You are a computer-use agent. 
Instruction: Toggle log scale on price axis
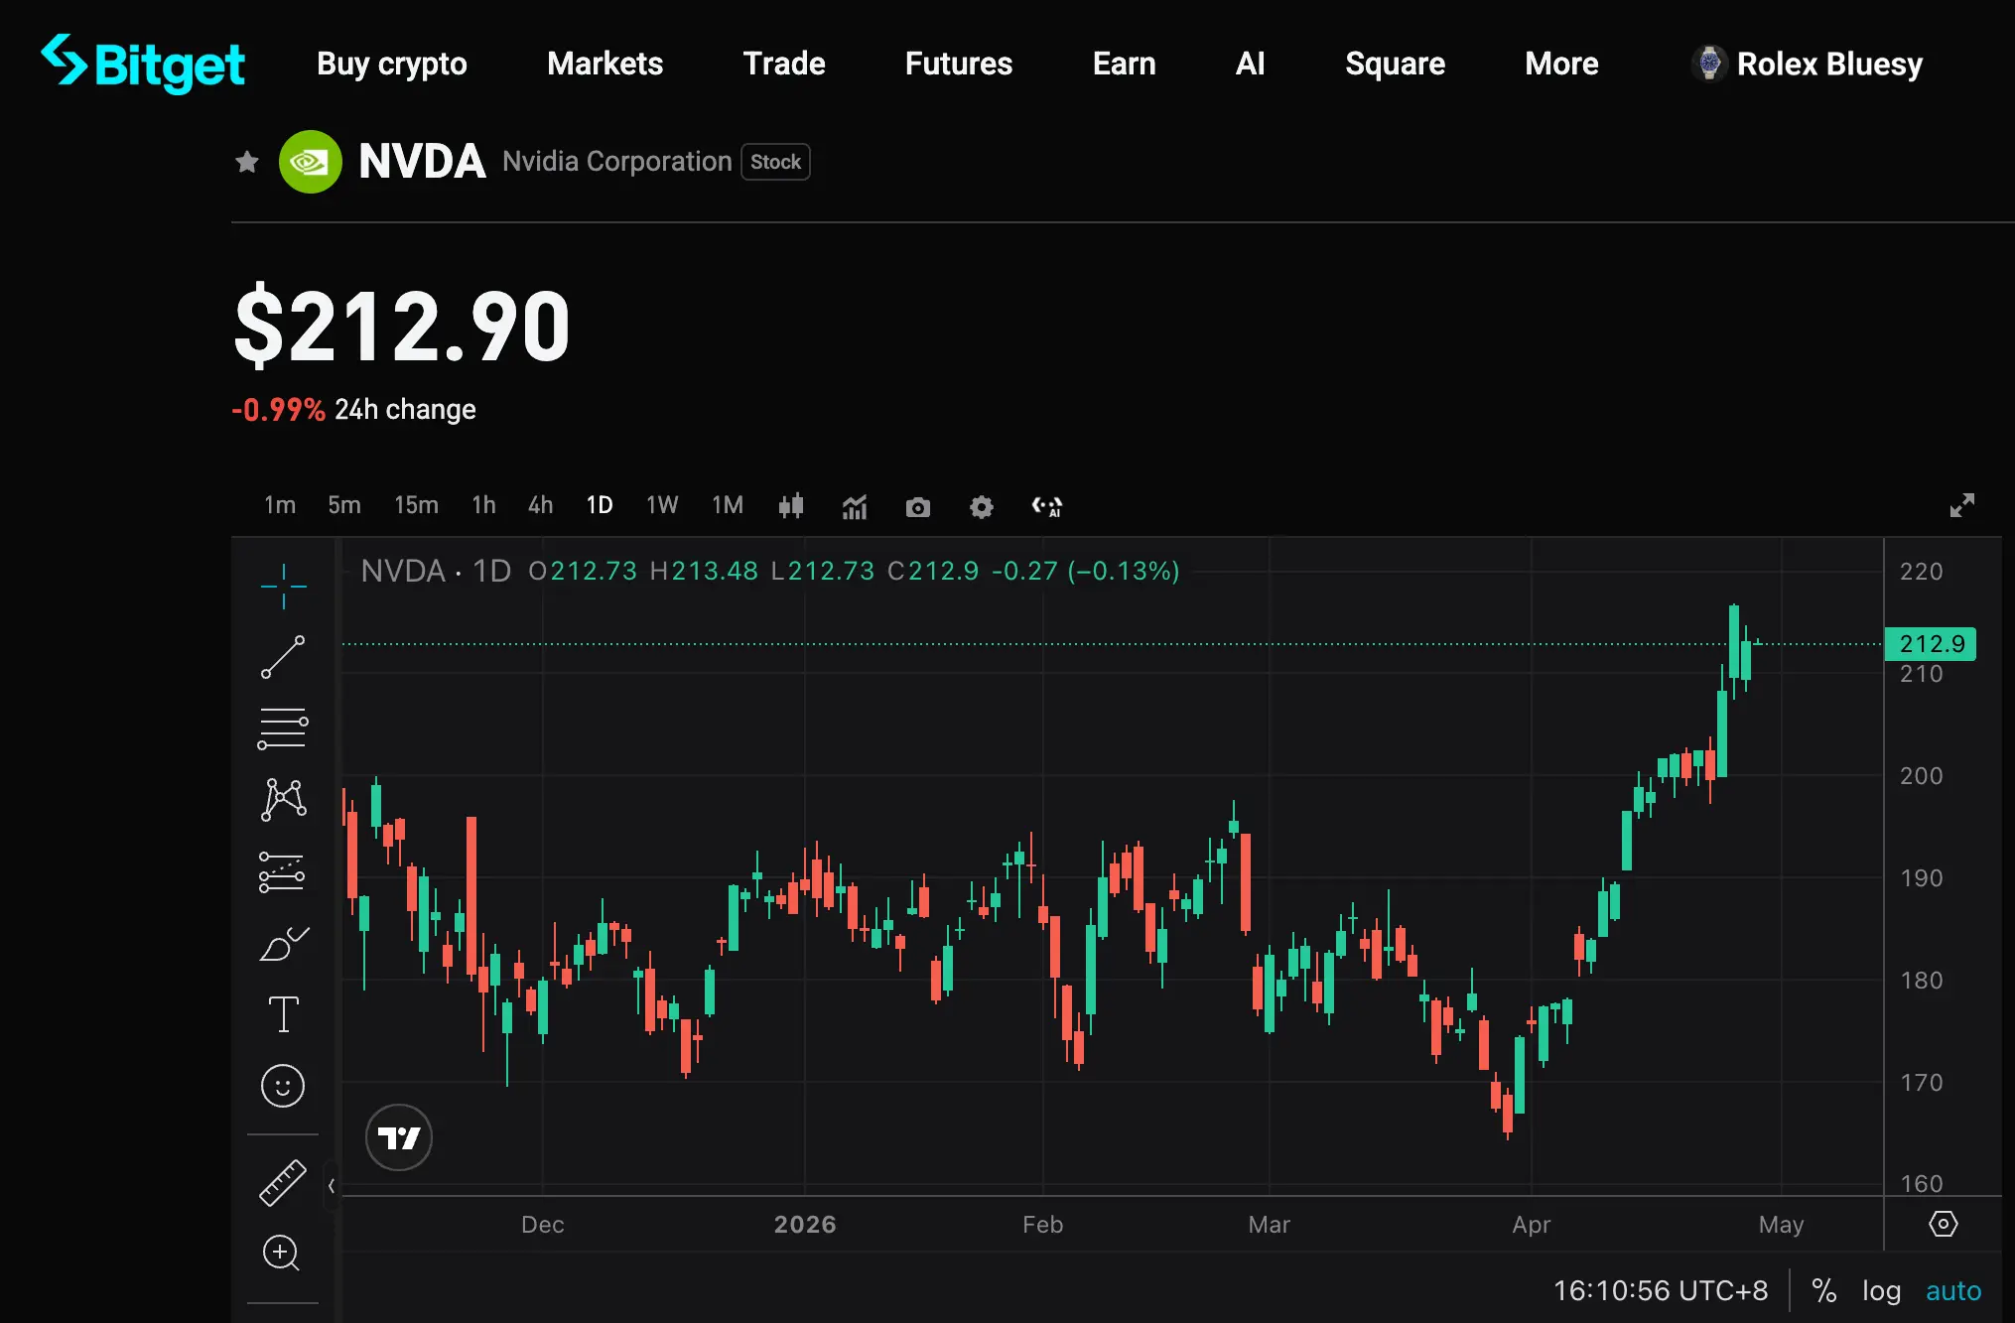(1881, 1290)
